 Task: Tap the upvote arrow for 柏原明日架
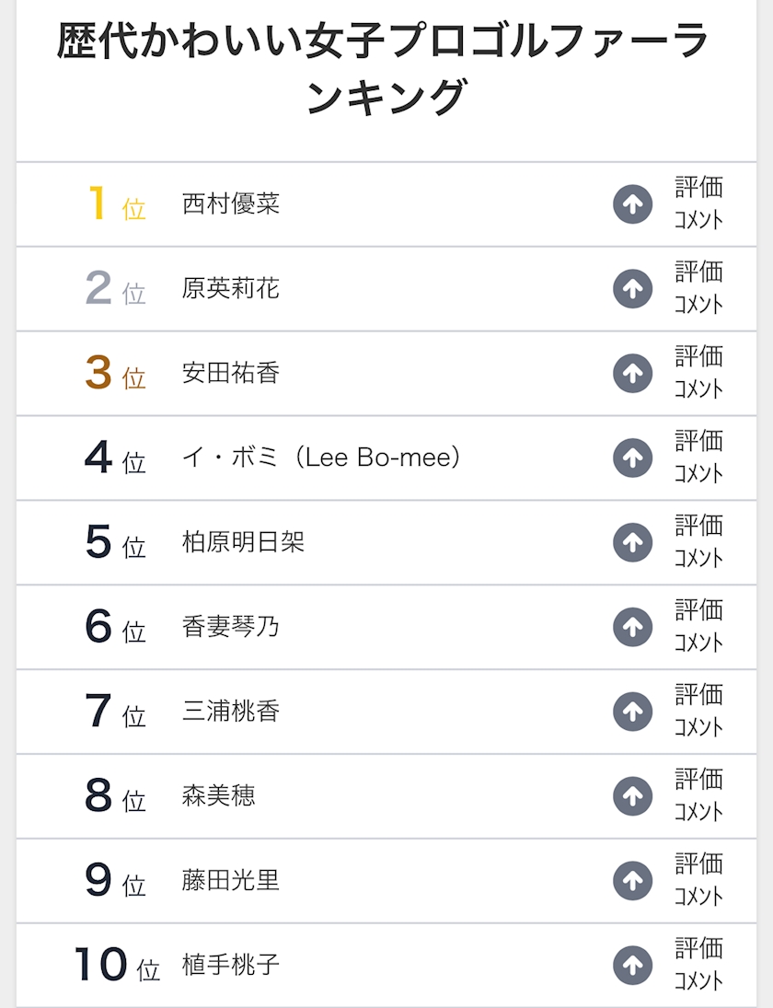pyautogui.click(x=632, y=543)
